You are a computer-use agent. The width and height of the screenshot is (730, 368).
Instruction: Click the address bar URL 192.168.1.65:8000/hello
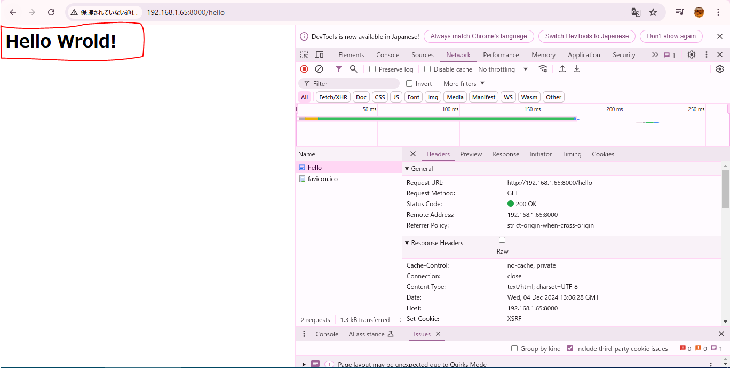pyautogui.click(x=186, y=12)
